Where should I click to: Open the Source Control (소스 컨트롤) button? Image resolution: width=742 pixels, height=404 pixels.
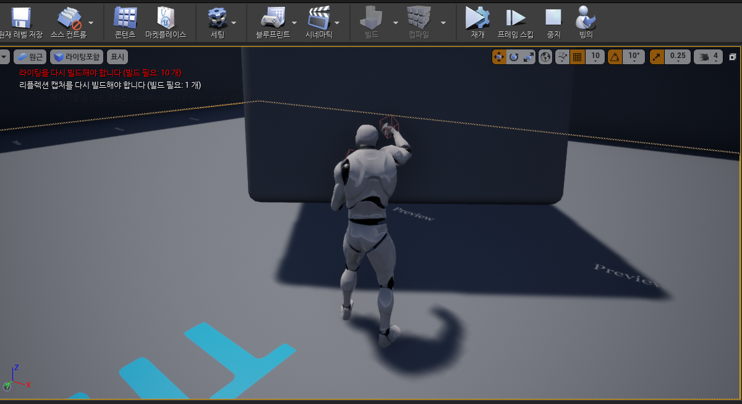click(x=68, y=23)
